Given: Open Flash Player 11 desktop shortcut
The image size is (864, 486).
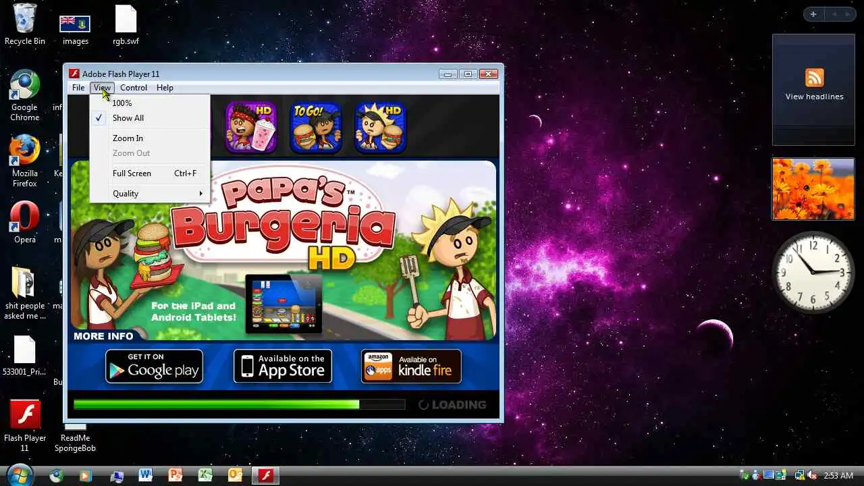Looking at the screenshot, I should pos(25,425).
